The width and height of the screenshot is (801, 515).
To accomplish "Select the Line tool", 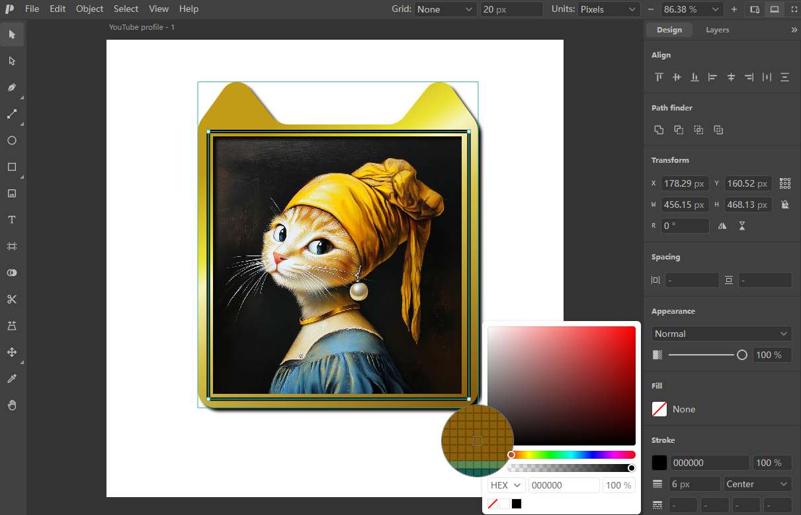I will click(12, 114).
